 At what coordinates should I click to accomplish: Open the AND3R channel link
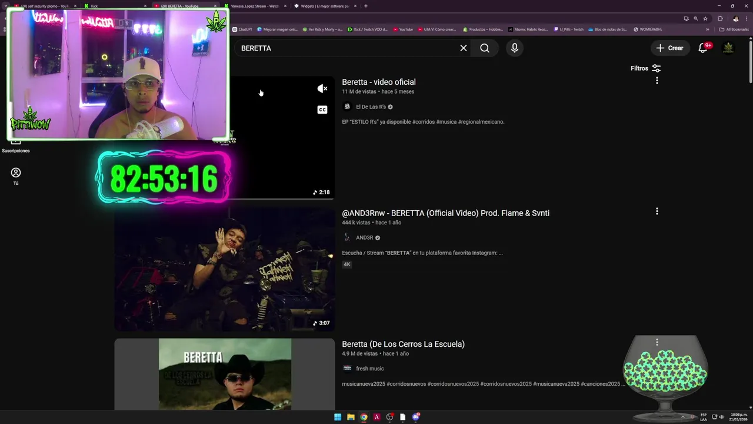click(x=364, y=238)
